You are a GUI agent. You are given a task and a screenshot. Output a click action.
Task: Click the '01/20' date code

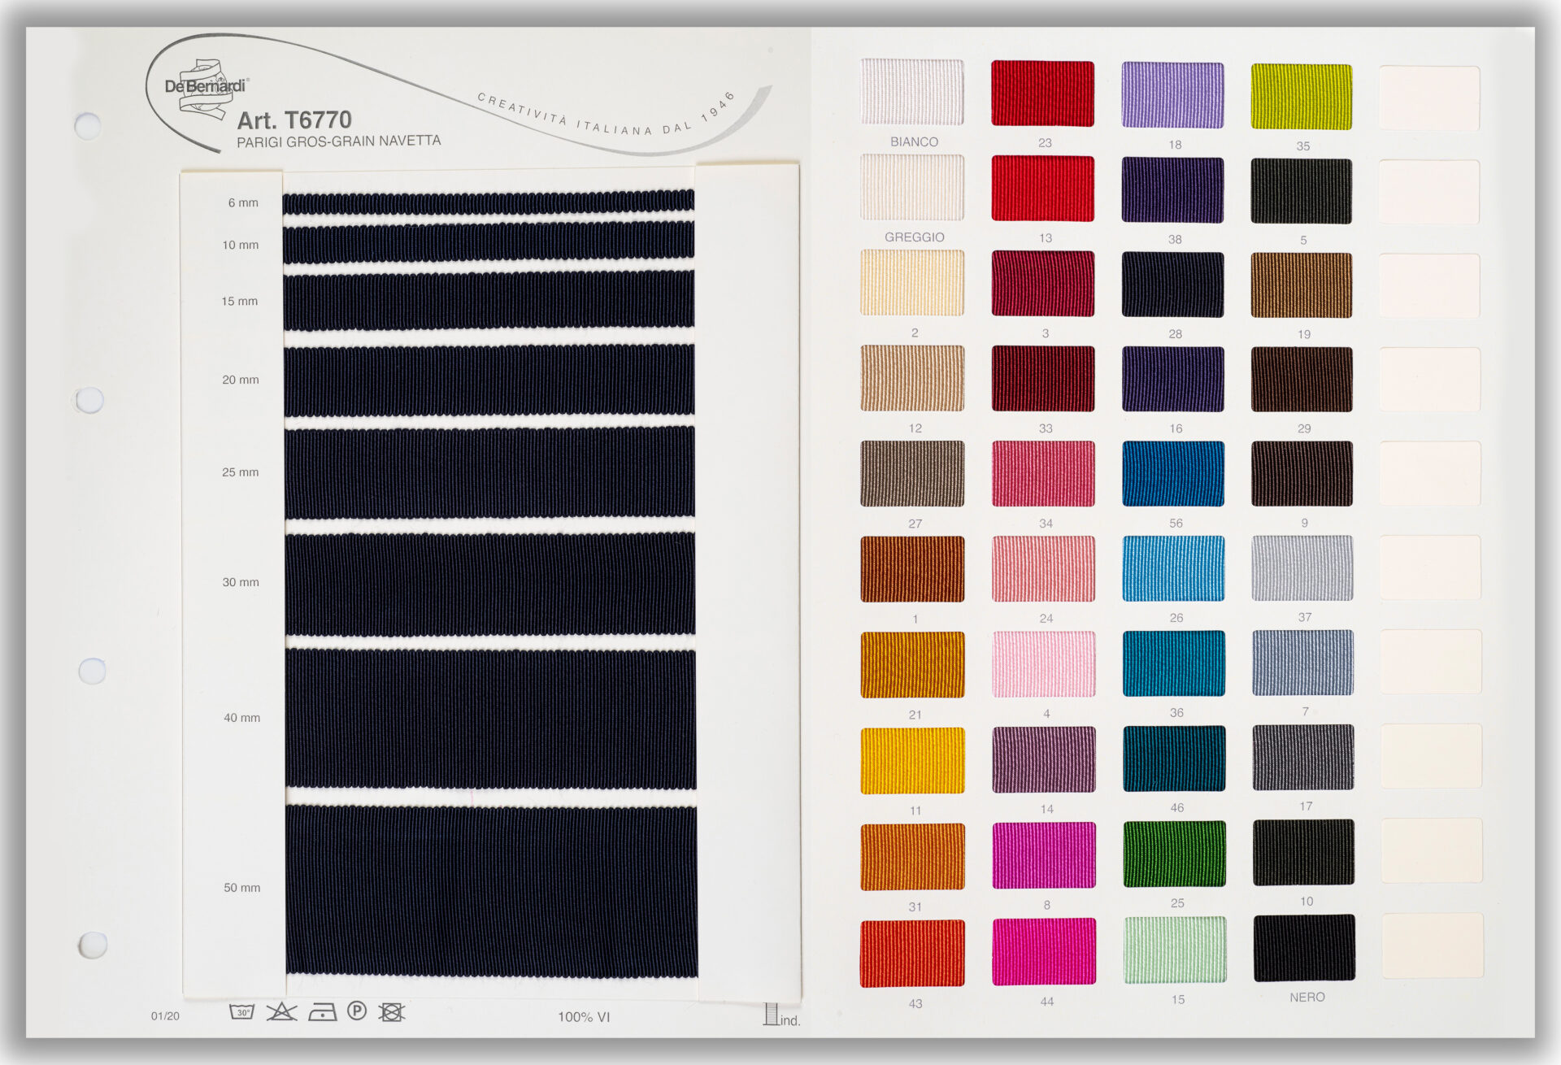pos(165,1016)
